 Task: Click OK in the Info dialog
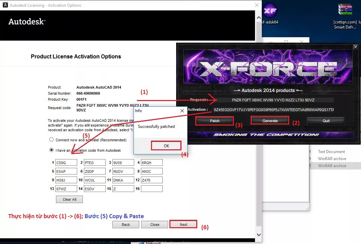pos(166,146)
